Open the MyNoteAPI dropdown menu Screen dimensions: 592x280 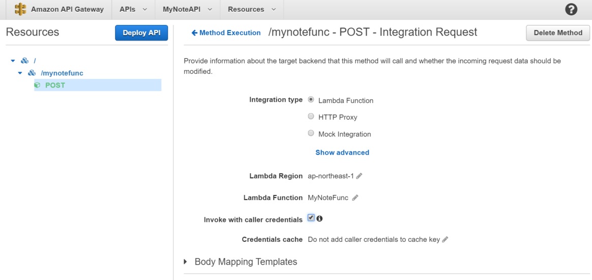(x=187, y=10)
